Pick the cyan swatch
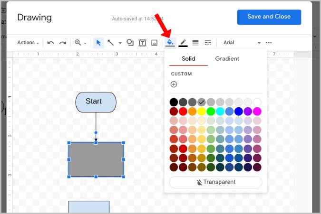Viewport: 321px width, 214px height. point(220,112)
